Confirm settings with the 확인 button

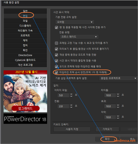click(x=107, y=139)
